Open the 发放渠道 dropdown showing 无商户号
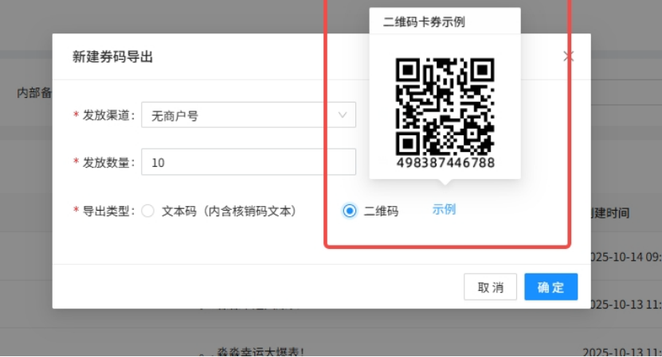662x357 pixels. [249, 114]
